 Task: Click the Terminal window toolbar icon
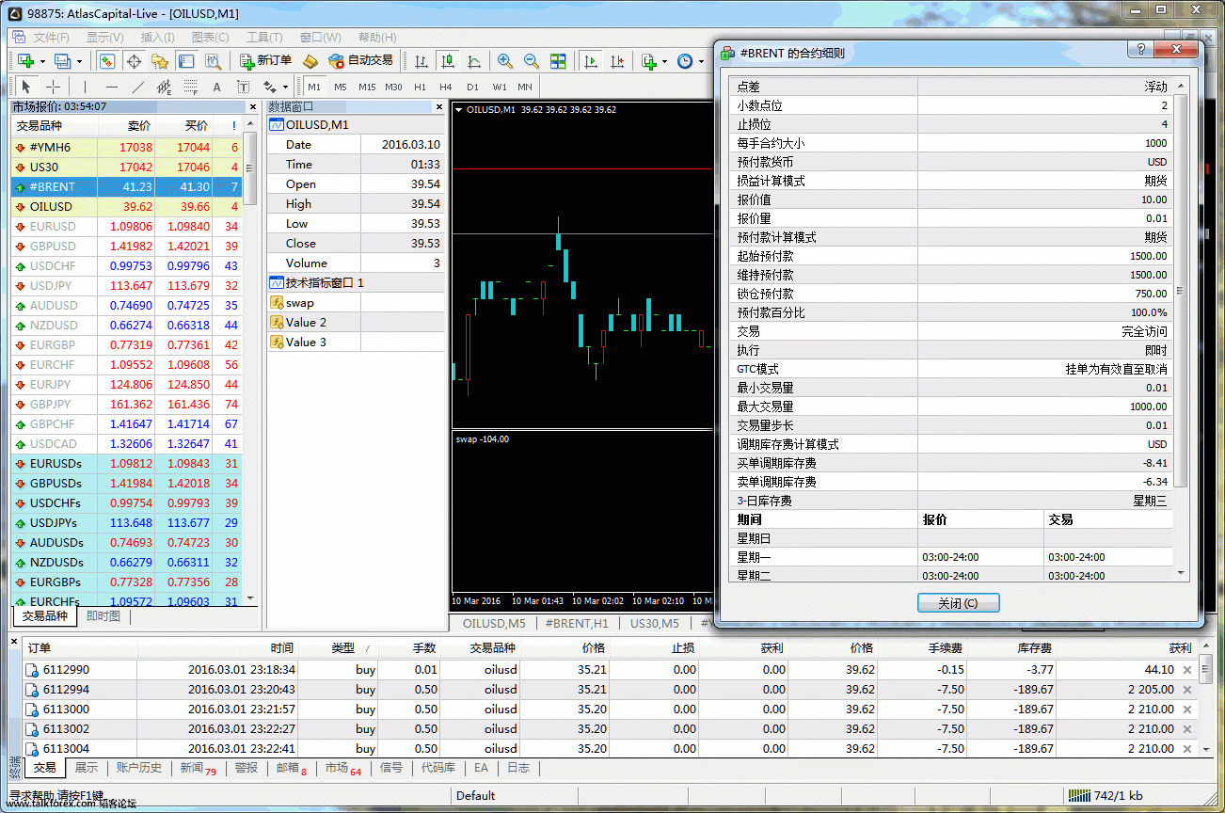coord(186,61)
